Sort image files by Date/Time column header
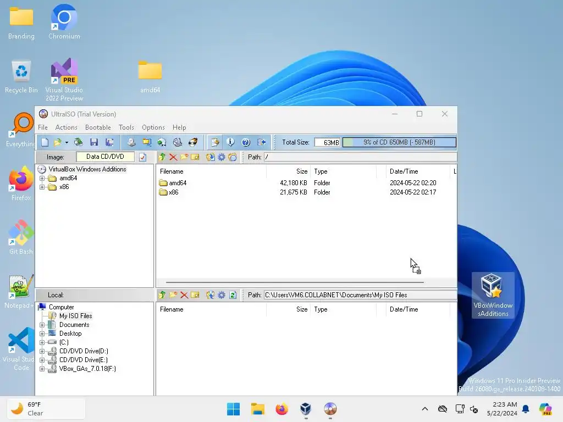563x422 pixels. click(x=418, y=171)
